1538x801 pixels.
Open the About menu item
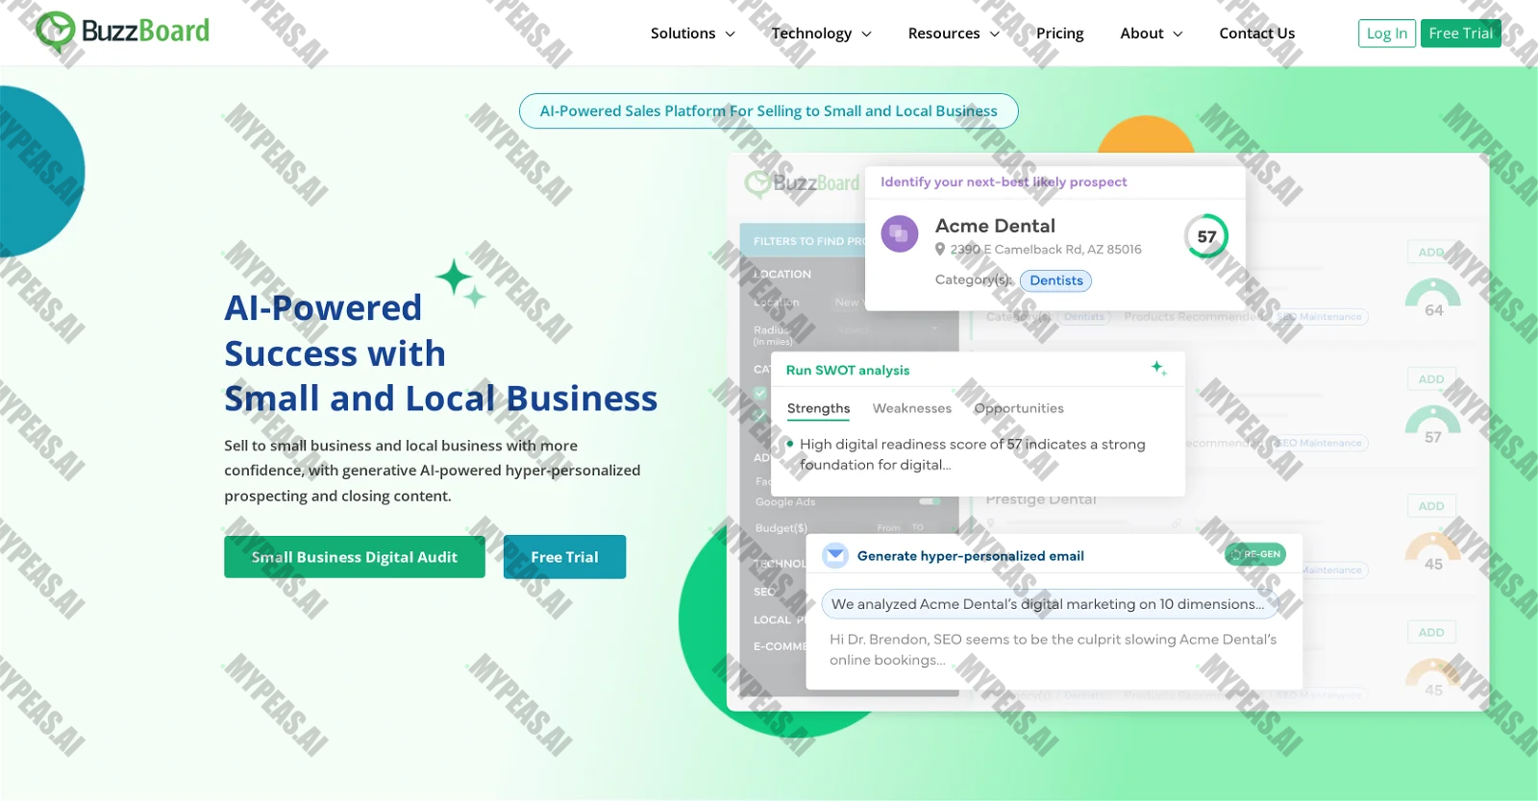pyautogui.click(x=1141, y=33)
